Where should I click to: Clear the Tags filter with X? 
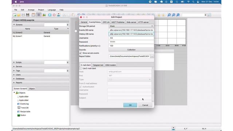click(67, 71)
